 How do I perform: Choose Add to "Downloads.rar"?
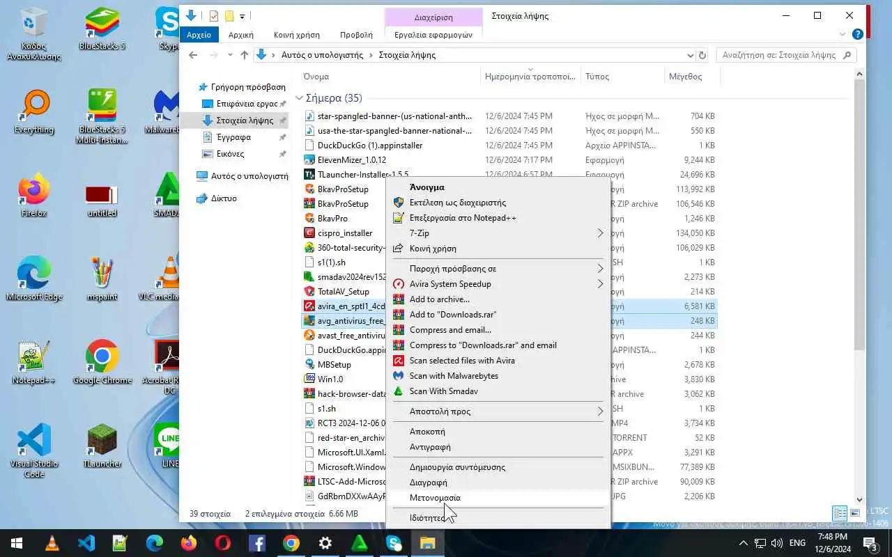tap(499, 315)
